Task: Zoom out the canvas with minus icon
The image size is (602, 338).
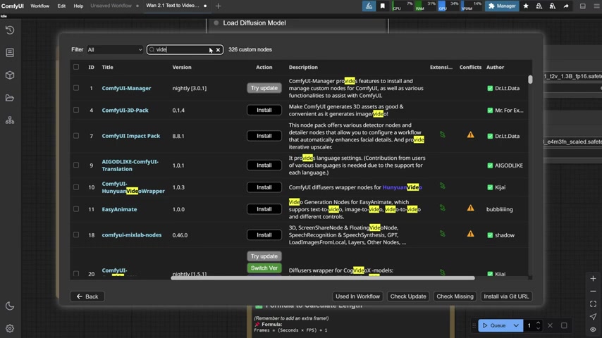Action: coord(593,292)
